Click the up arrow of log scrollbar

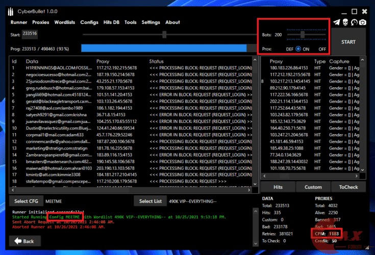pyautogui.click(x=256, y=211)
